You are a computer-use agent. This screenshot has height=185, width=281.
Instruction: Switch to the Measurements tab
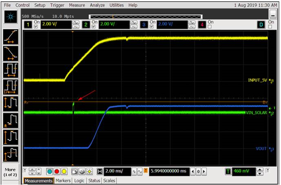click(x=39, y=181)
